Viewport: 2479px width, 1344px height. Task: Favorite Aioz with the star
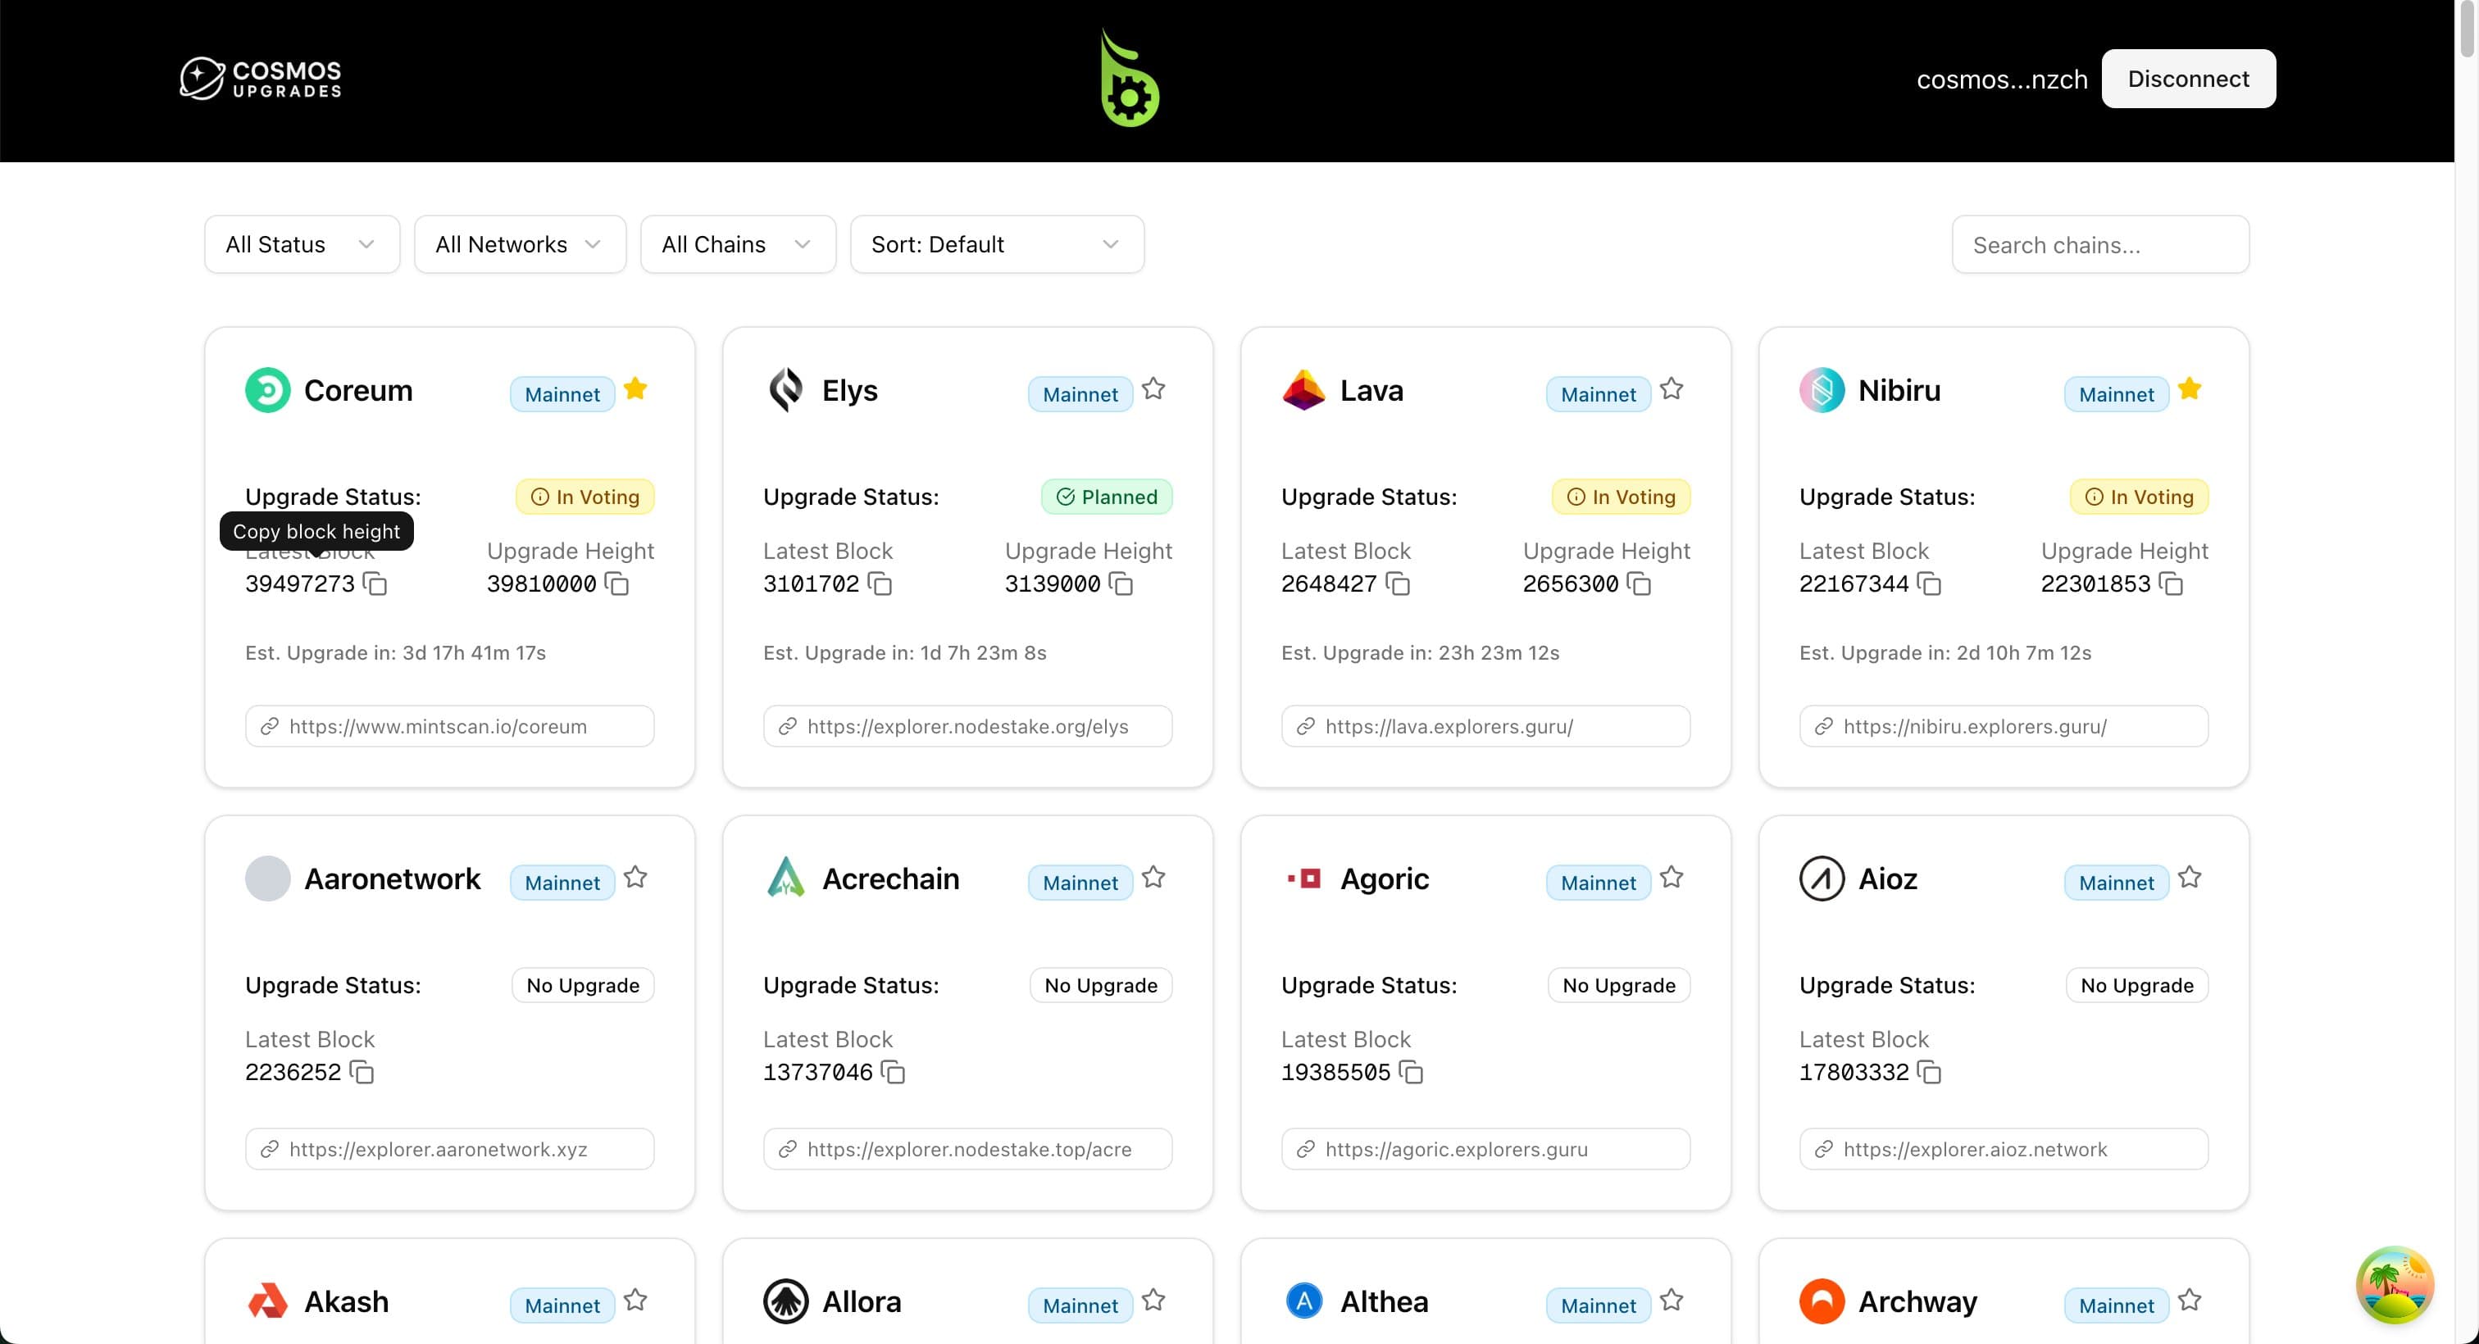point(2190,876)
